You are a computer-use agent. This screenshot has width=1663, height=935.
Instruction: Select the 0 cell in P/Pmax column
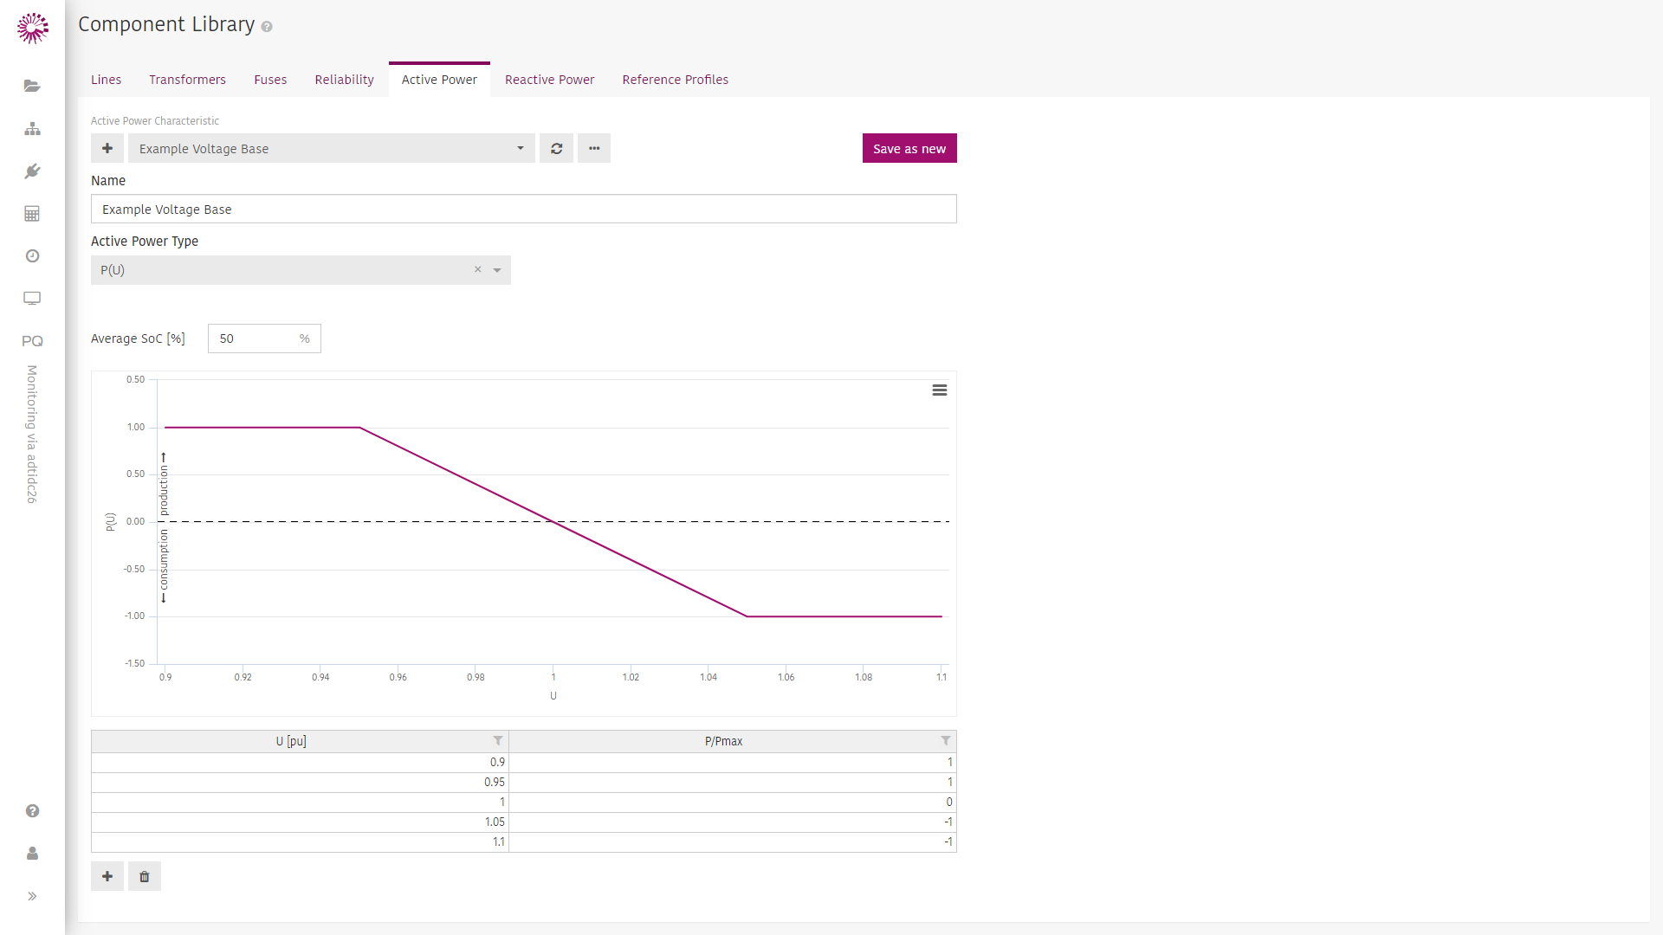pos(733,802)
